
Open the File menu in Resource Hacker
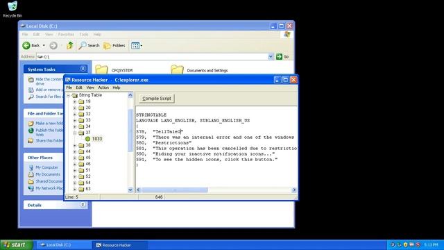point(69,87)
